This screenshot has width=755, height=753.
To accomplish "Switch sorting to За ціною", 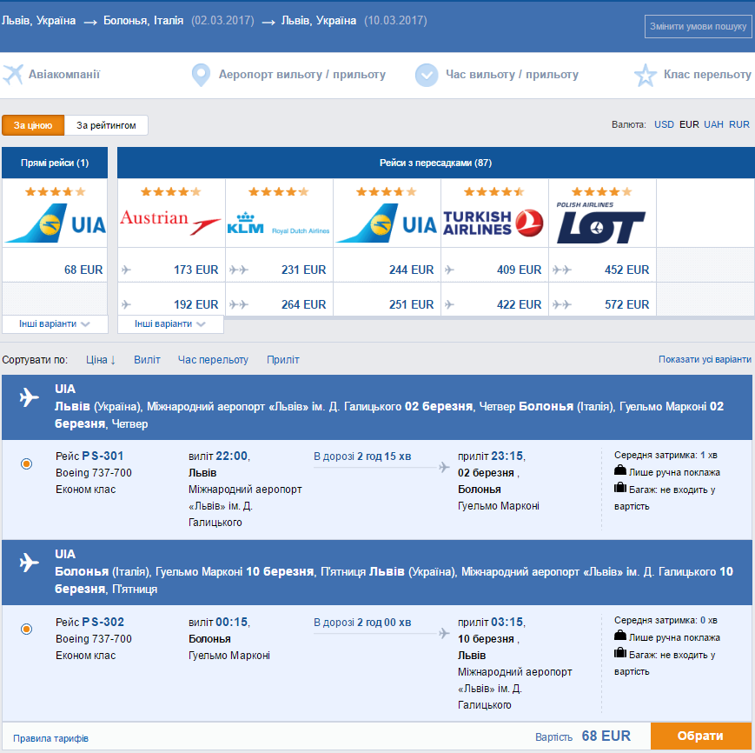I will [x=33, y=125].
